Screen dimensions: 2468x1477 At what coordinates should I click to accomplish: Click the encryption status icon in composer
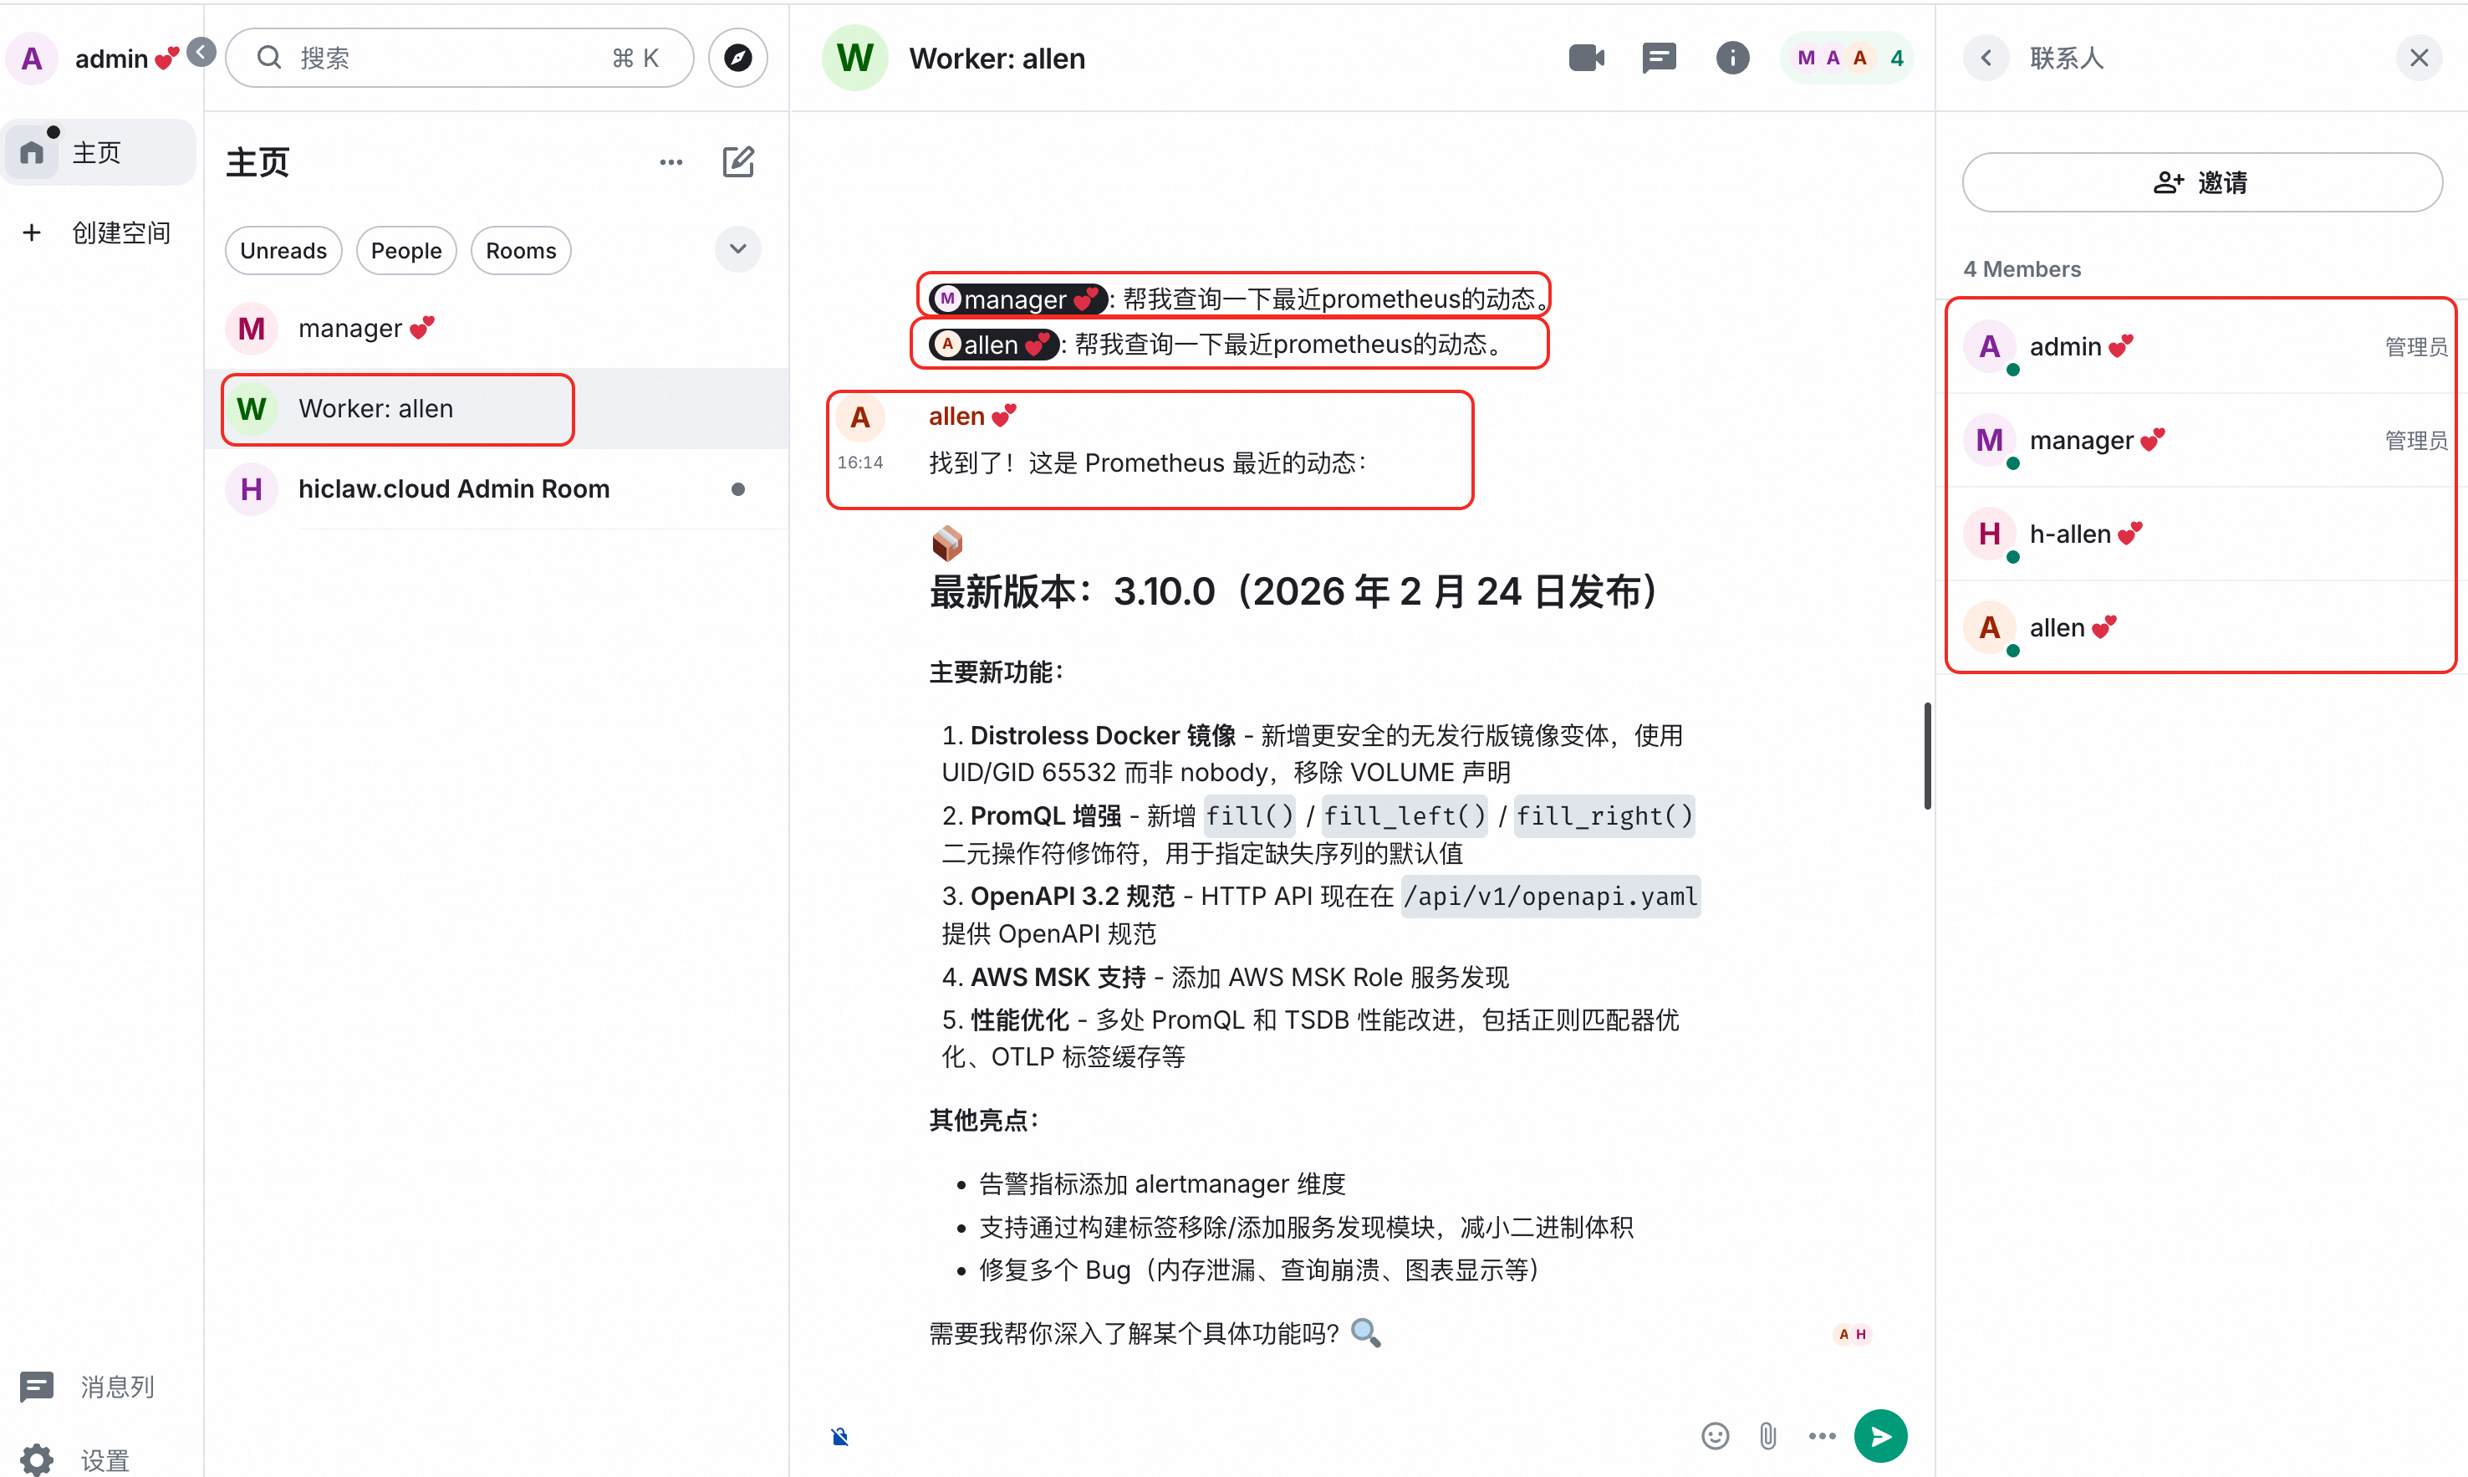pyautogui.click(x=839, y=1435)
